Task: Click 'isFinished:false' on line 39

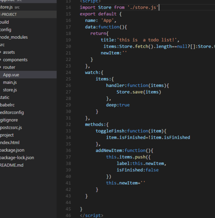Action: point(138,170)
